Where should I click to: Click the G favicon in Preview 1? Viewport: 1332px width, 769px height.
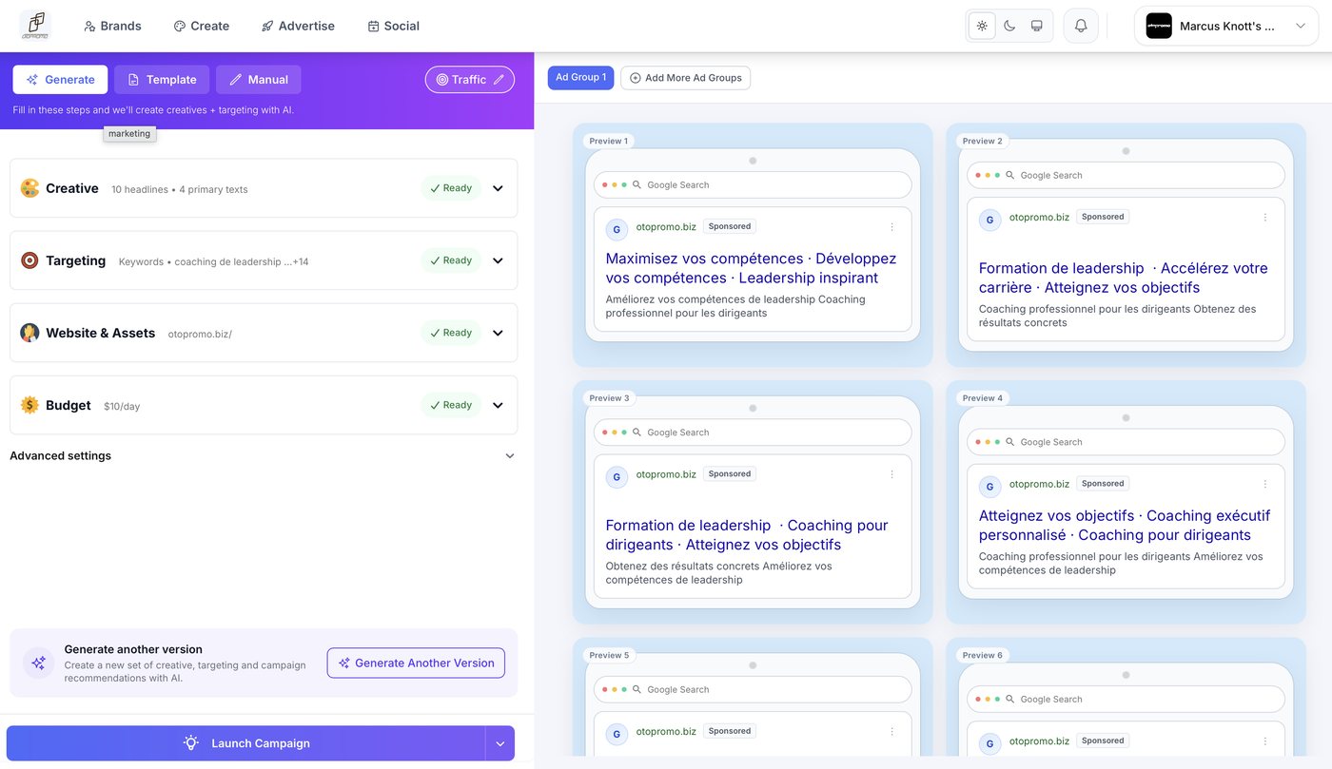(x=617, y=229)
